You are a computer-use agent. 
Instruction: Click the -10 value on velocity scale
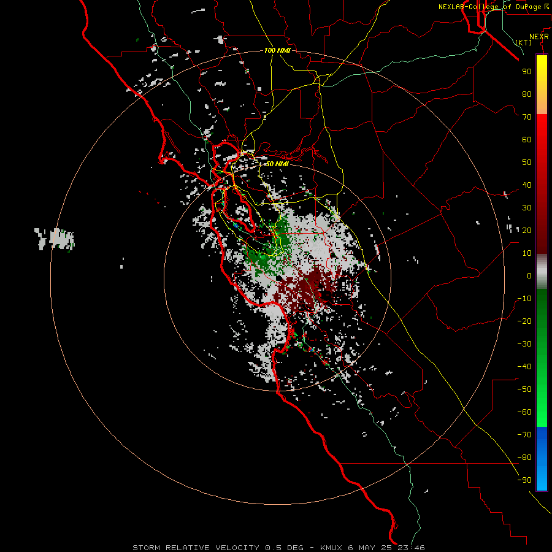tap(524, 299)
